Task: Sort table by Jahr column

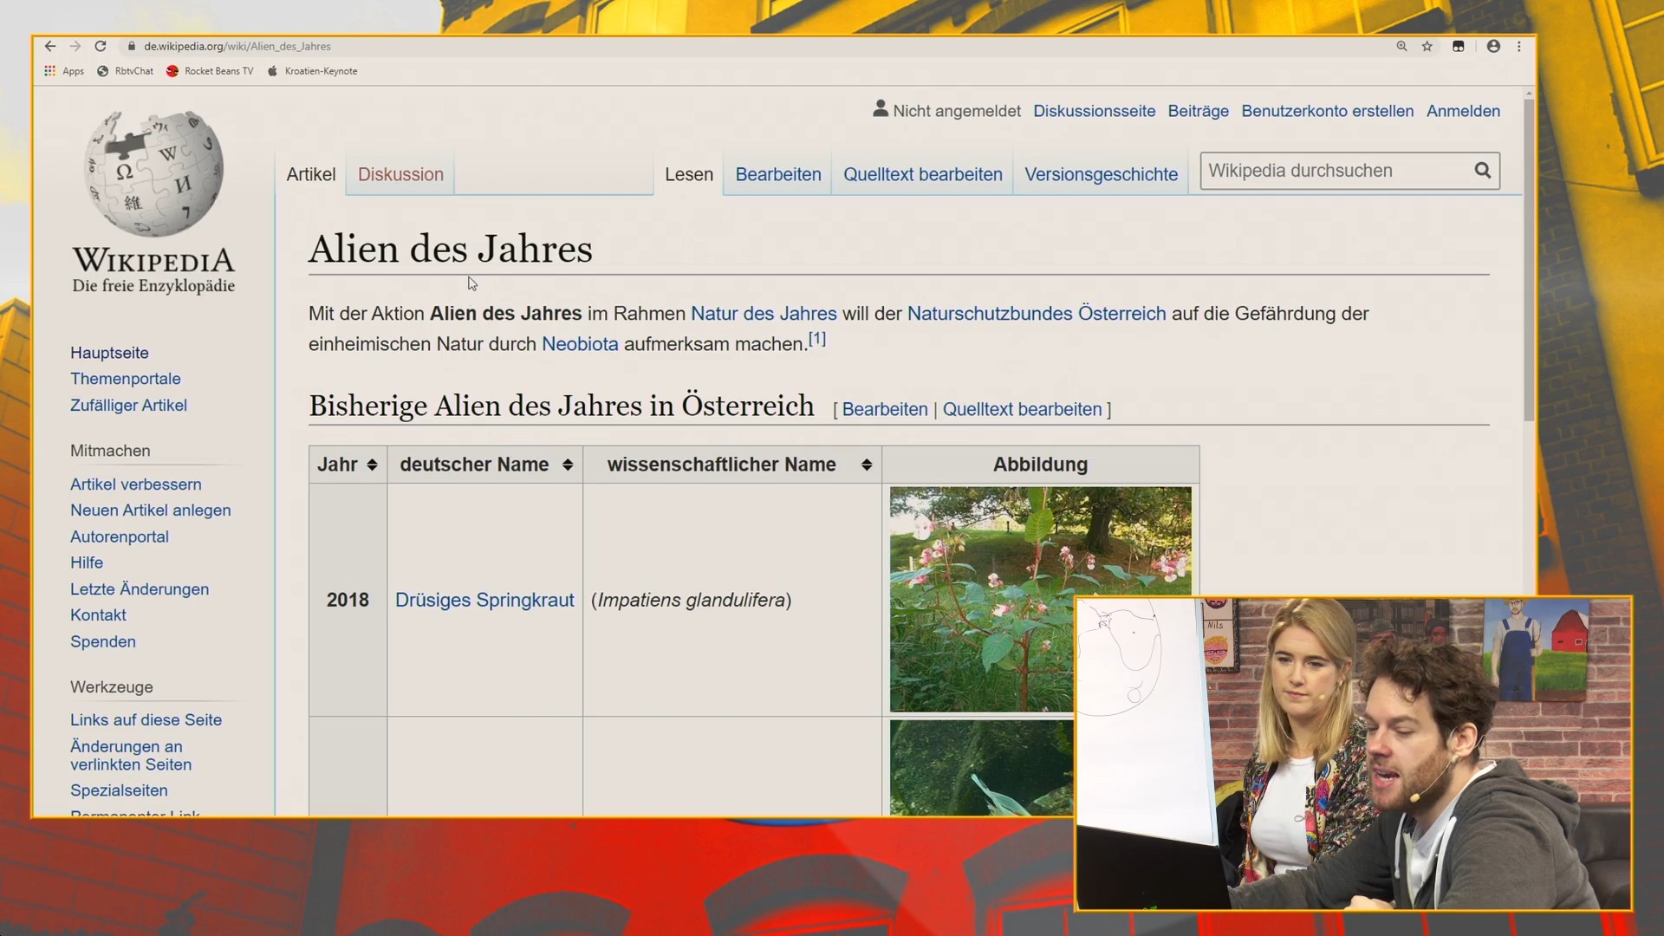Action: pyautogui.click(x=372, y=465)
